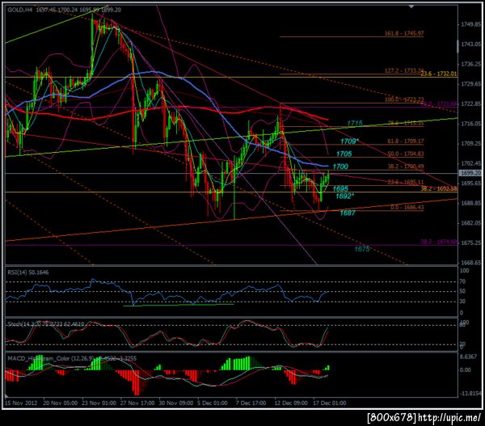Click the '20 Nov 05:00' time label

(61, 403)
